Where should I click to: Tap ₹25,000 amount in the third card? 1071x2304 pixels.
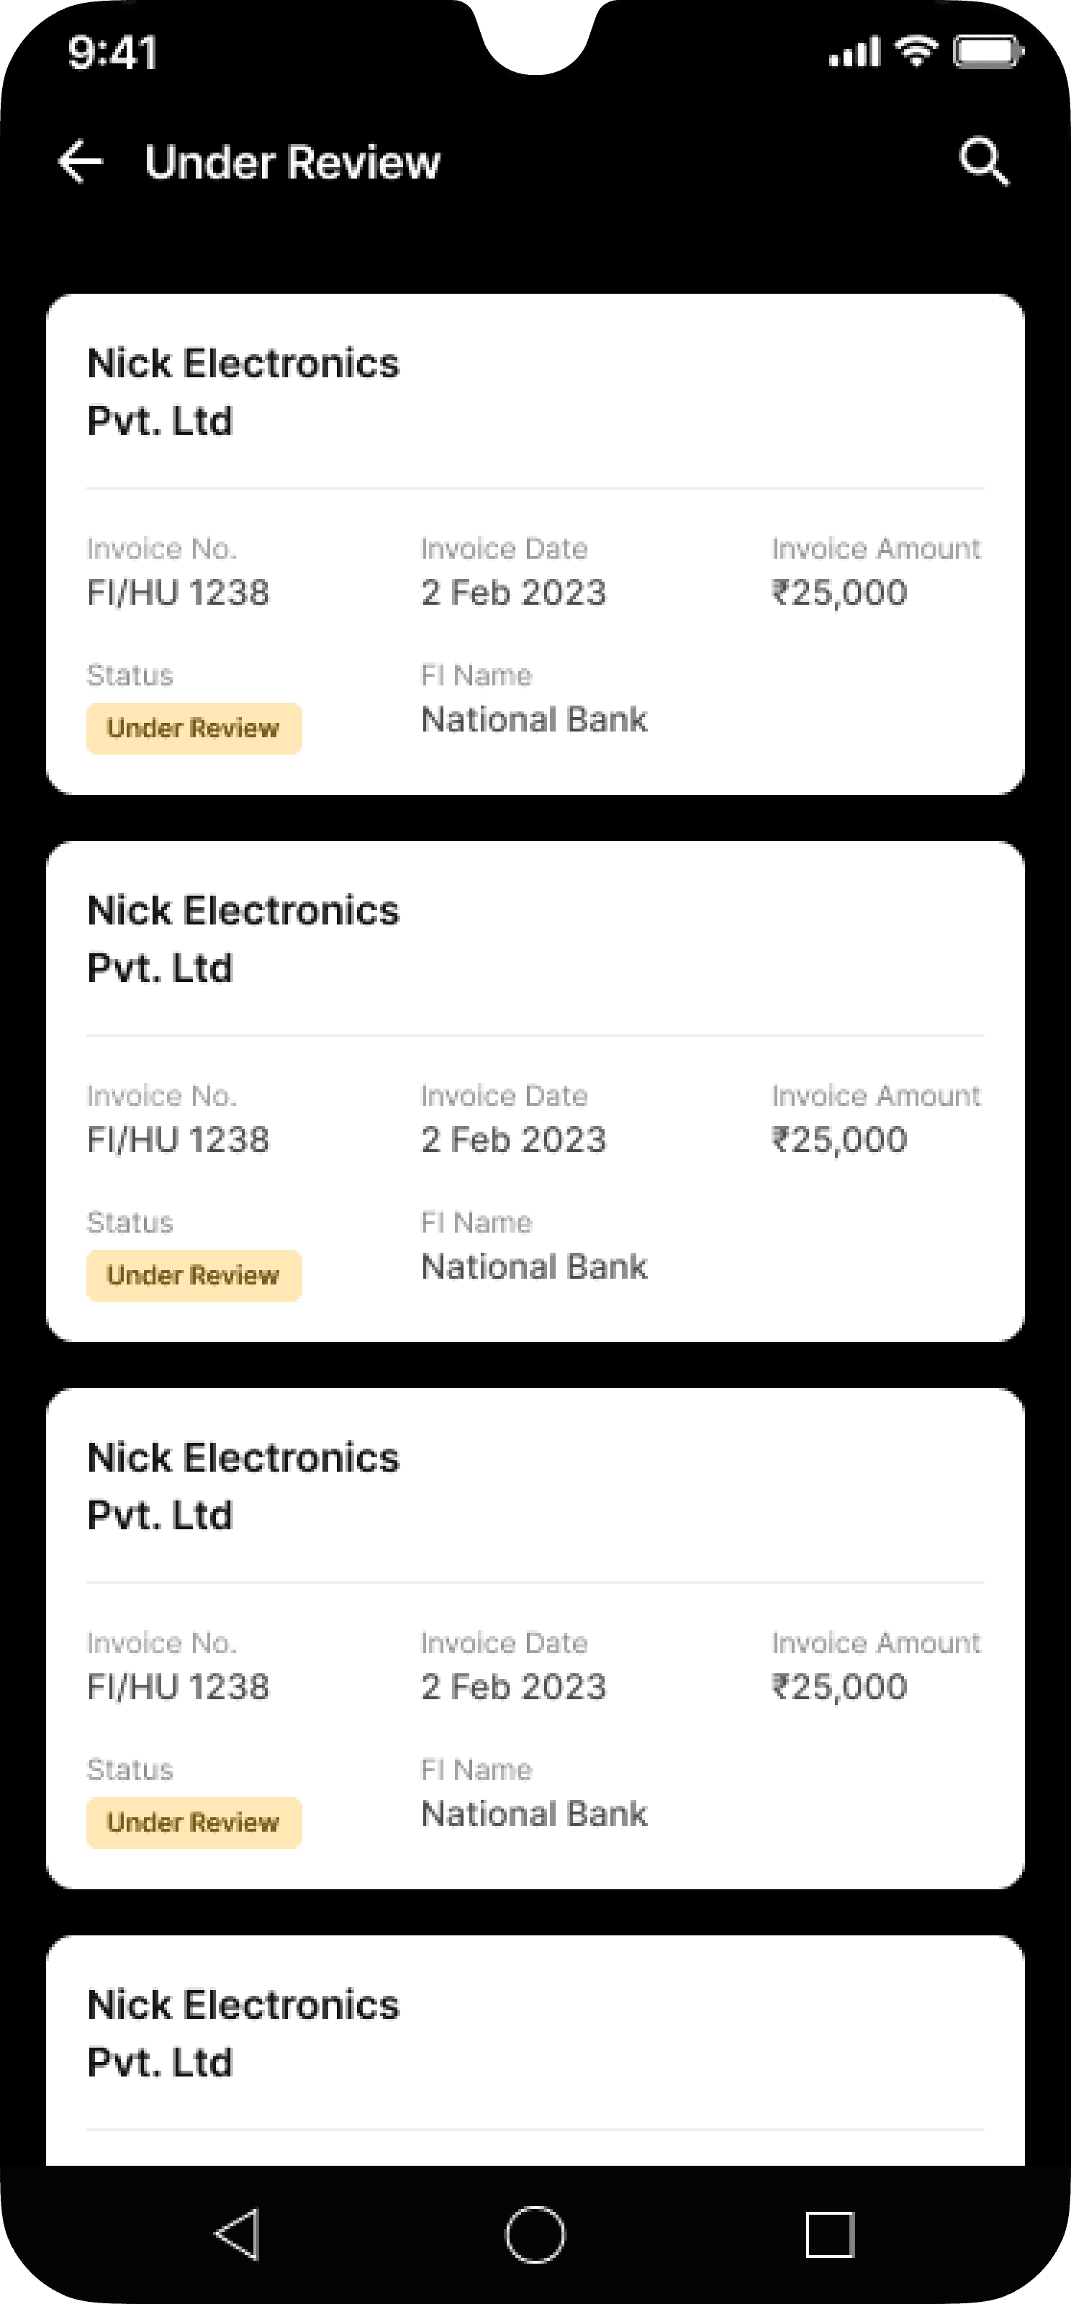pyautogui.click(x=839, y=1687)
